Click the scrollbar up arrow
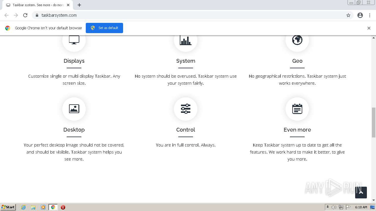376x211 pixels. [374, 38]
